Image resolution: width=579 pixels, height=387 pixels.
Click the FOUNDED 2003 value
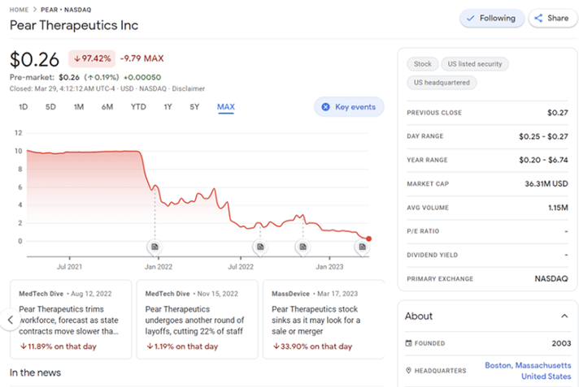(x=561, y=343)
